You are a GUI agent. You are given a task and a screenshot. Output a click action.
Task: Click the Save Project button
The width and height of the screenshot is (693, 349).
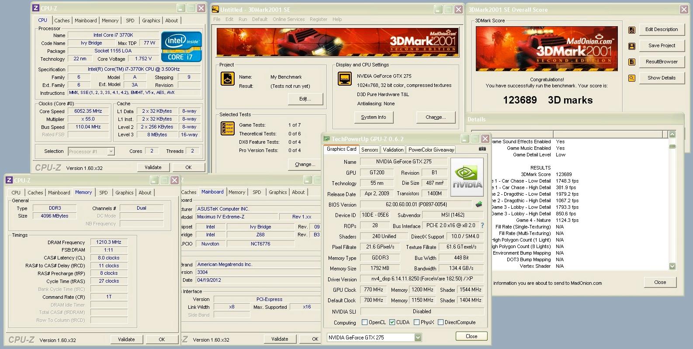click(x=662, y=45)
